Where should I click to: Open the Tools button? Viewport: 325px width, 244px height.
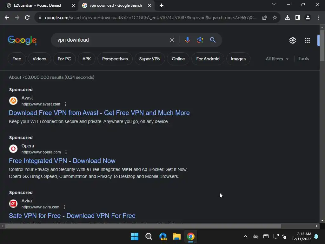(x=303, y=59)
